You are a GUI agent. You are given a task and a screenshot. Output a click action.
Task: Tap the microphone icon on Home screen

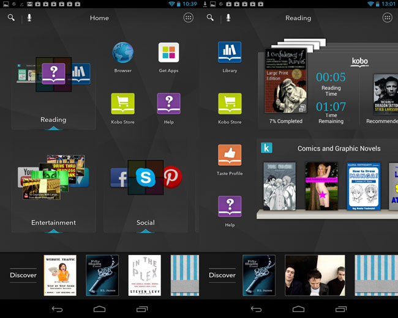pyautogui.click(x=29, y=18)
